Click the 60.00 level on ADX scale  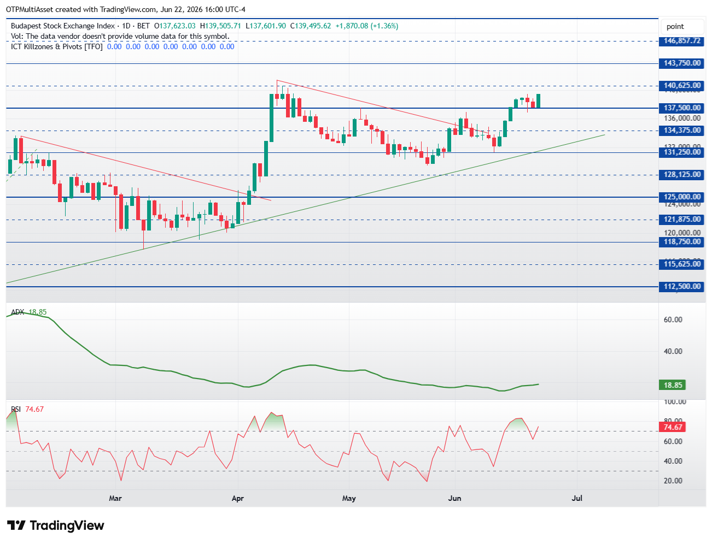(673, 320)
